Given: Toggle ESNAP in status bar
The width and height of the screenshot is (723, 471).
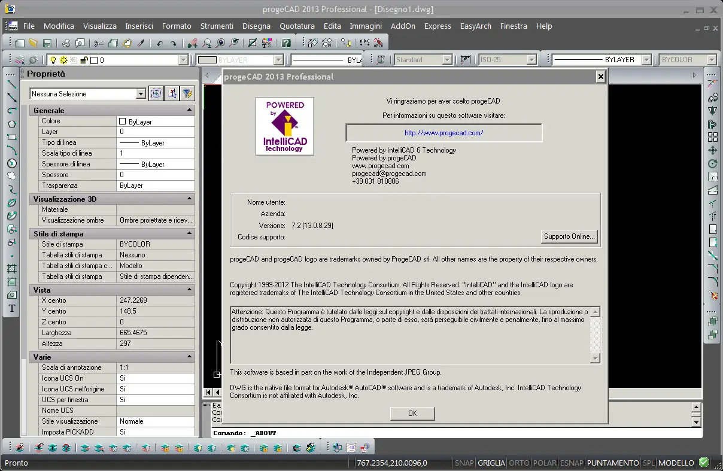Looking at the screenshot, I should click(572, 463).
